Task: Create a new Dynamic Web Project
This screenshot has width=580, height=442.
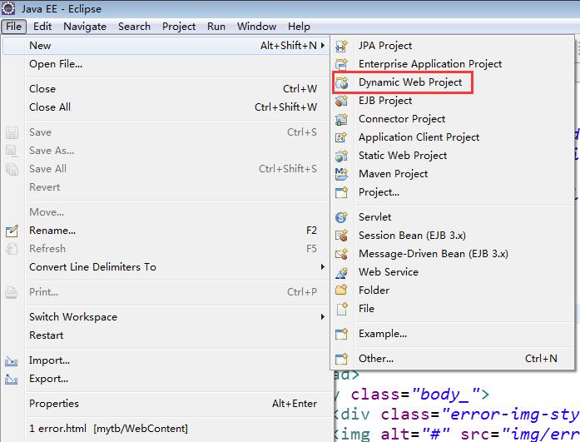Action: click(453, 82)
